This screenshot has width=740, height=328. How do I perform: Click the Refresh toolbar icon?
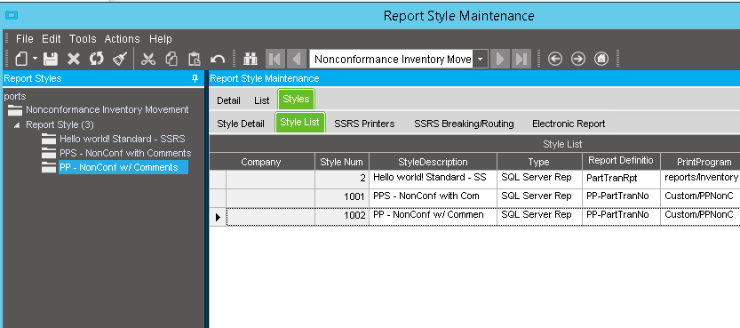click(x=97, y=59)
